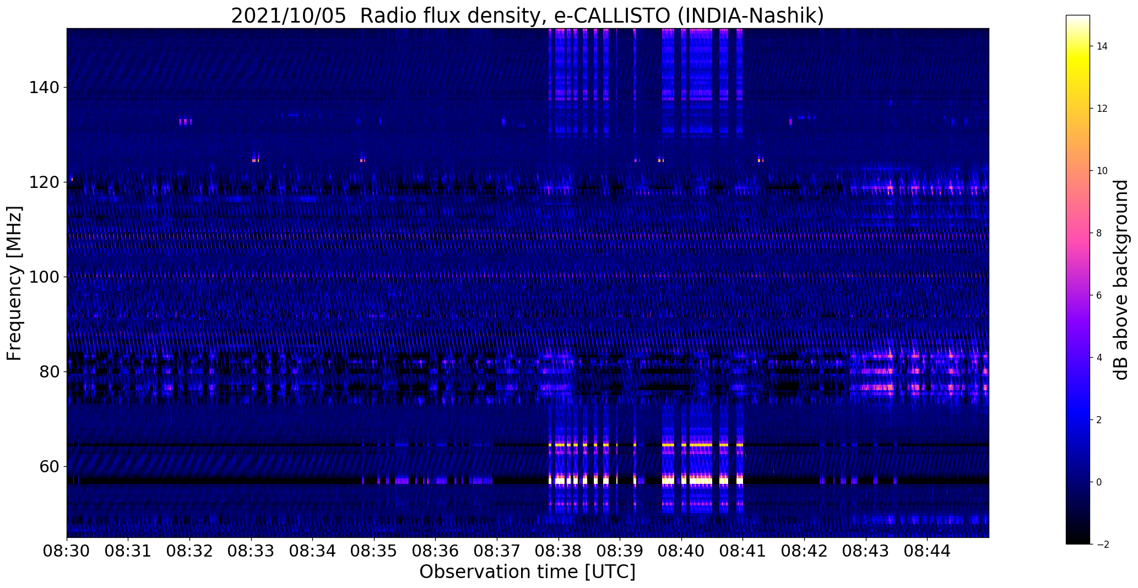Click the colorbar tick label 6
The image size is (1138, 588).
coord(1099,295)
